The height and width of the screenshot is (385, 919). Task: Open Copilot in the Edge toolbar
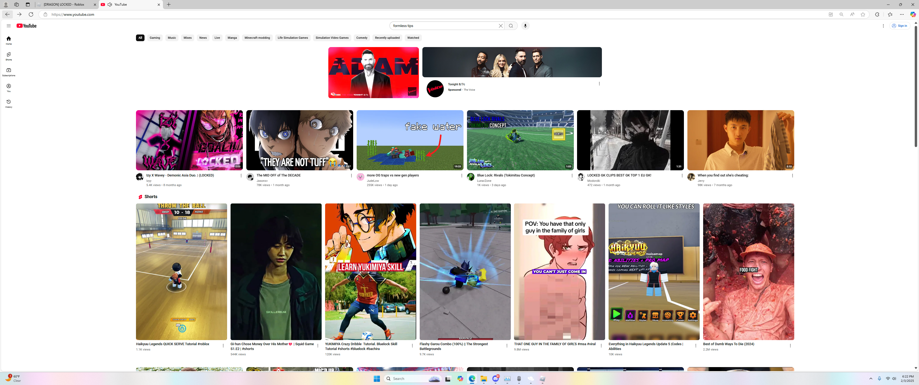click(913, 14)
